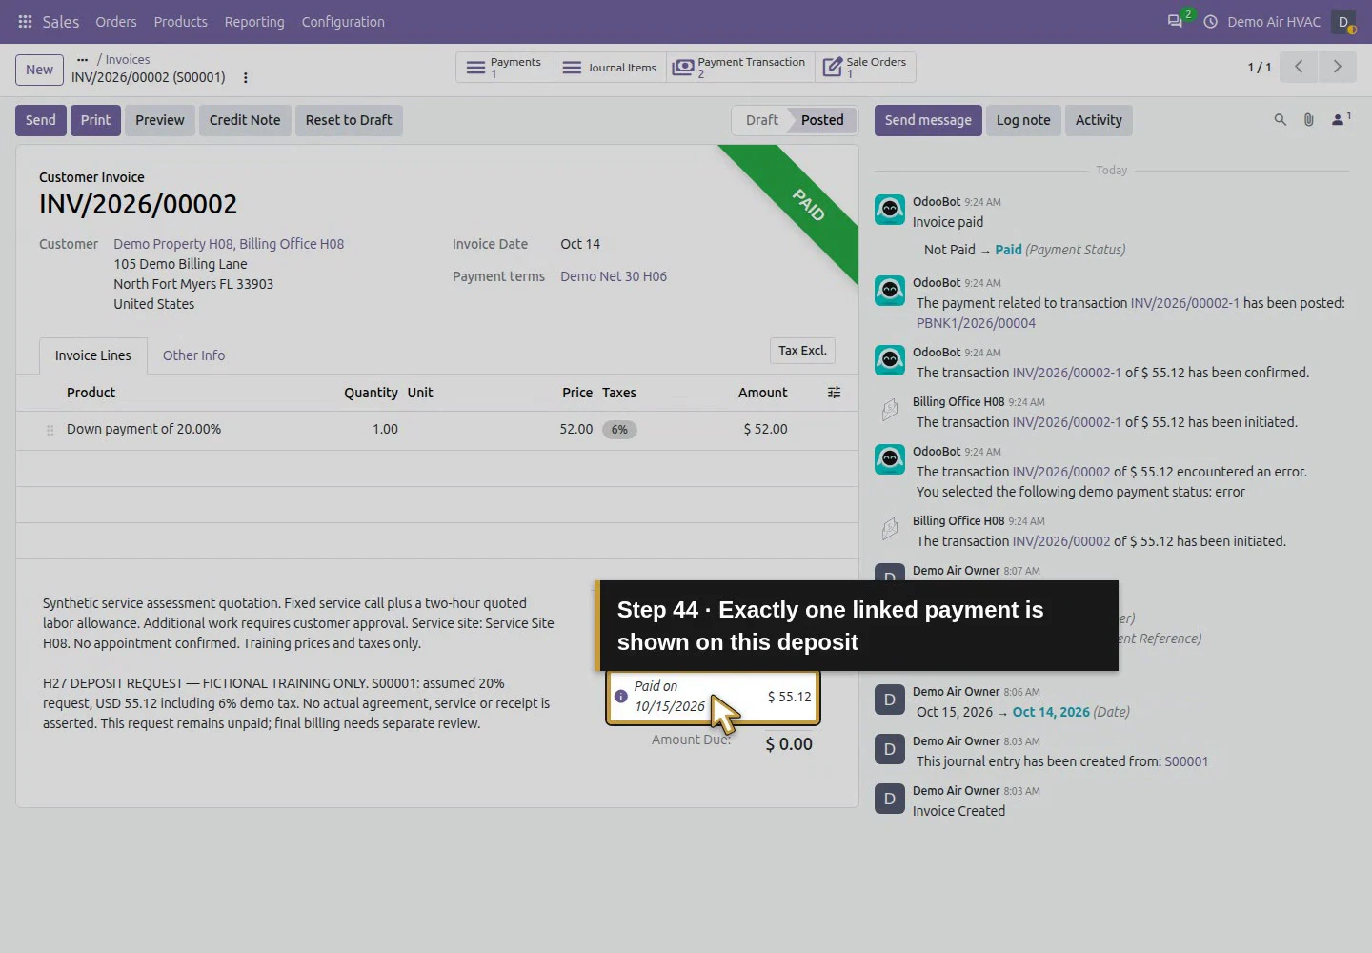Expand the breadcrumb ellipsis
The width and height of the screenshot is (1372, 953).
82,59
